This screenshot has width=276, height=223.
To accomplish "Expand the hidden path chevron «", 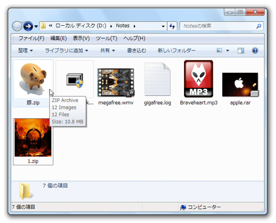I will click(x=51, y=26).
